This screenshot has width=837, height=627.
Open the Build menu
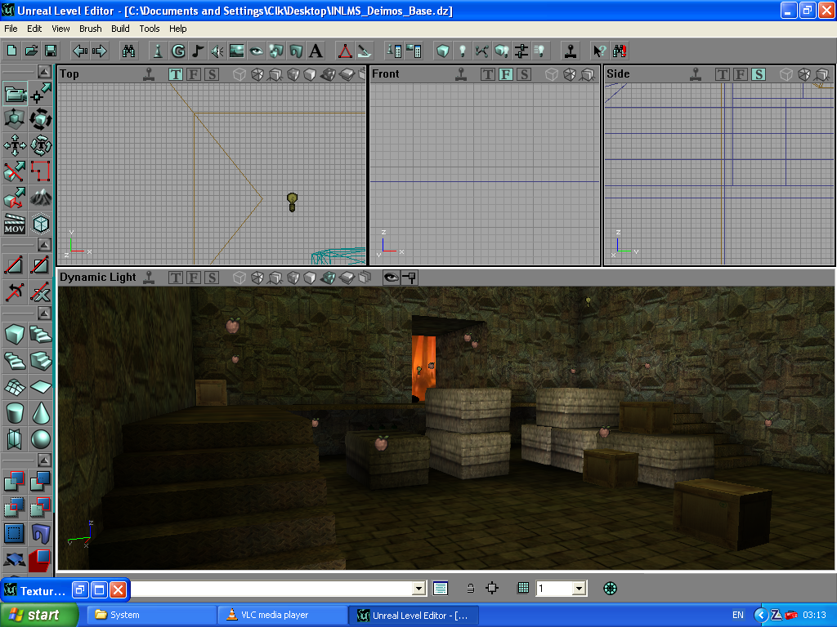(120, 29)
